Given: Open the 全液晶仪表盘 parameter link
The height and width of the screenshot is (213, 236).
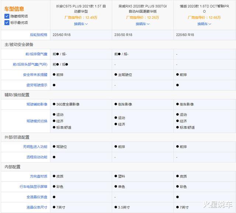Looking at the screenshot, I should tap(37, 197).
